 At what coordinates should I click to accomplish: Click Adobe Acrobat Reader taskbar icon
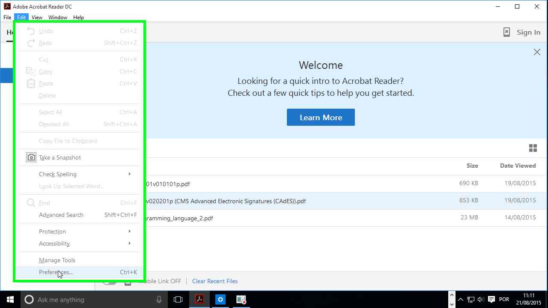[x=200, y=299]
